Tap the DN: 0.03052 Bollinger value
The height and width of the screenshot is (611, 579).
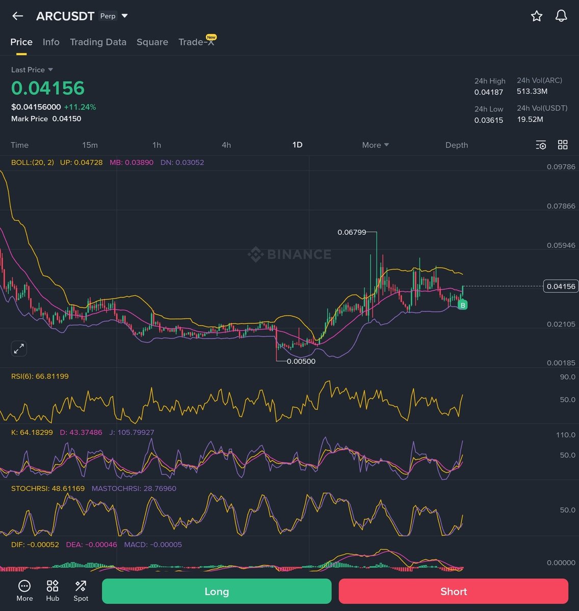(182, 162)
